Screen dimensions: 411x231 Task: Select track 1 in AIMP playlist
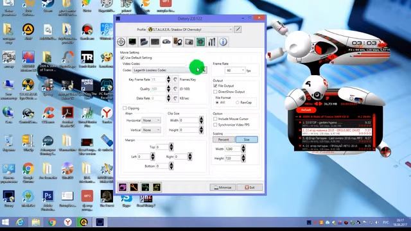(337, 124)
